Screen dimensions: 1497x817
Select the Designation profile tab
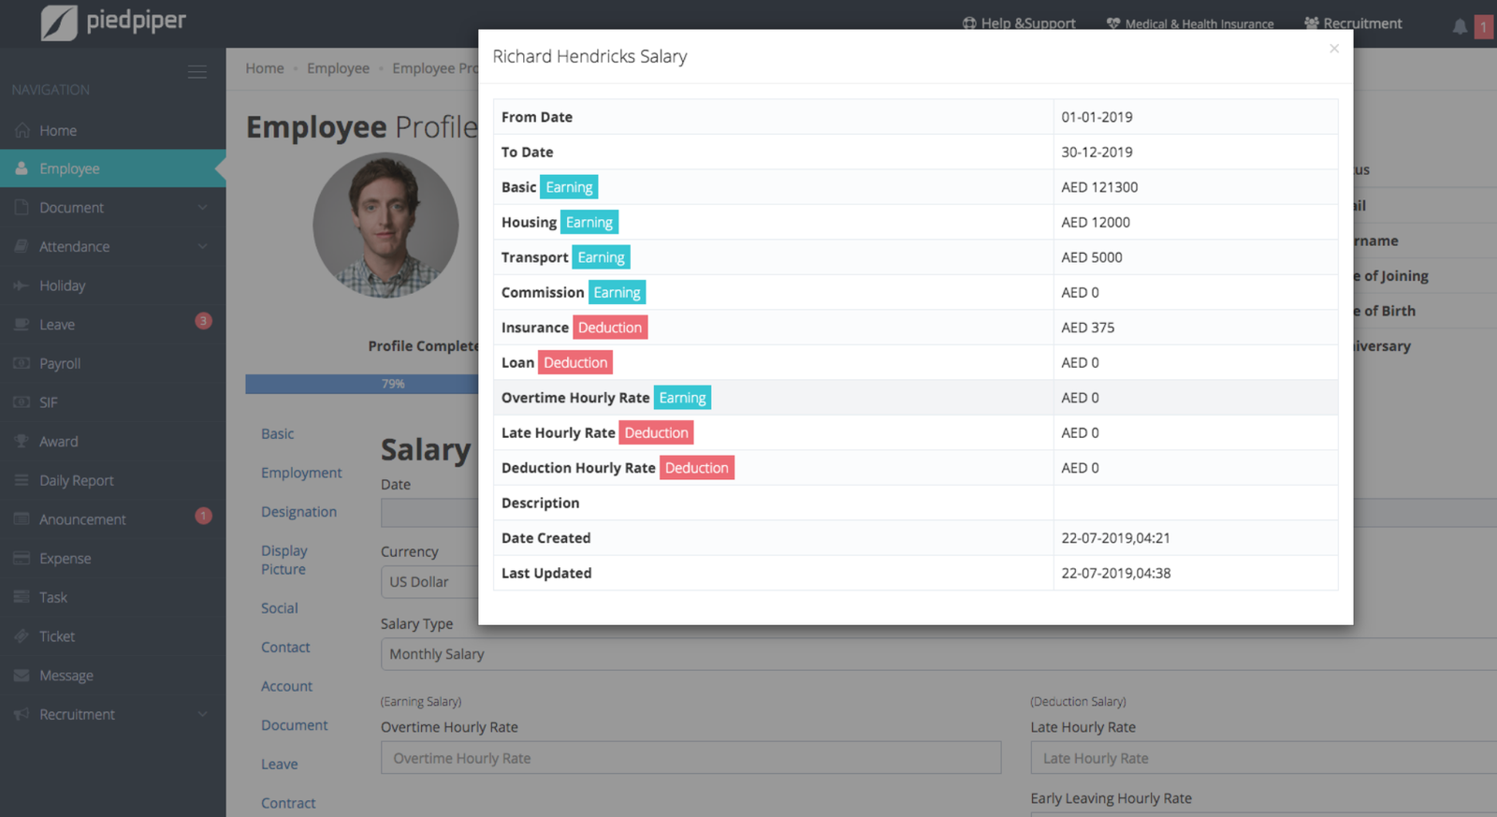pyautogui.click(x=298, y=512)
